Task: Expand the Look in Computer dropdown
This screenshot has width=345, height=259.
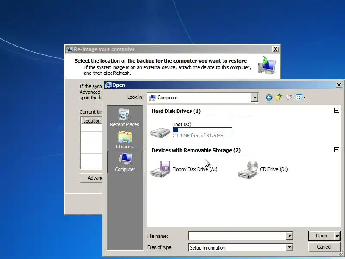Action: coord(254,98)
